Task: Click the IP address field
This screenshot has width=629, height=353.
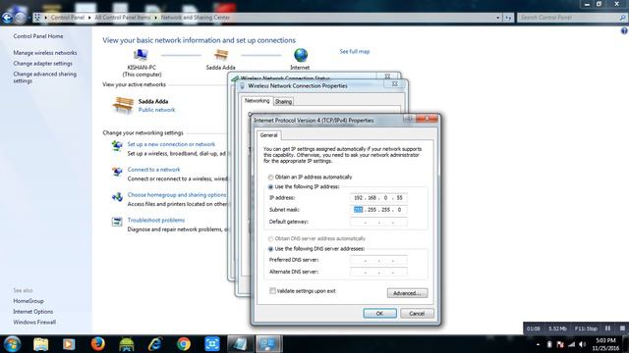Action: tap(378, 198)
